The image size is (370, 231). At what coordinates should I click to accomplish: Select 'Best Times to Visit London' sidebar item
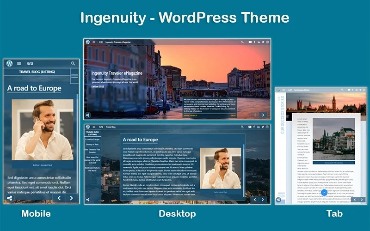[92, 152]
